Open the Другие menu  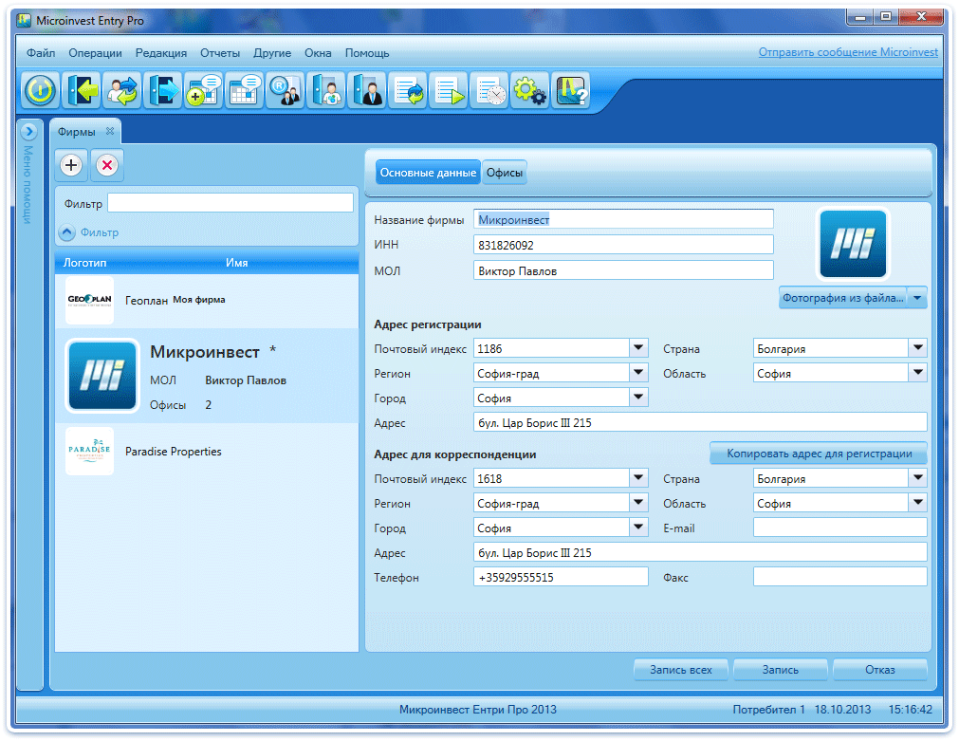[x=272, y=53]
